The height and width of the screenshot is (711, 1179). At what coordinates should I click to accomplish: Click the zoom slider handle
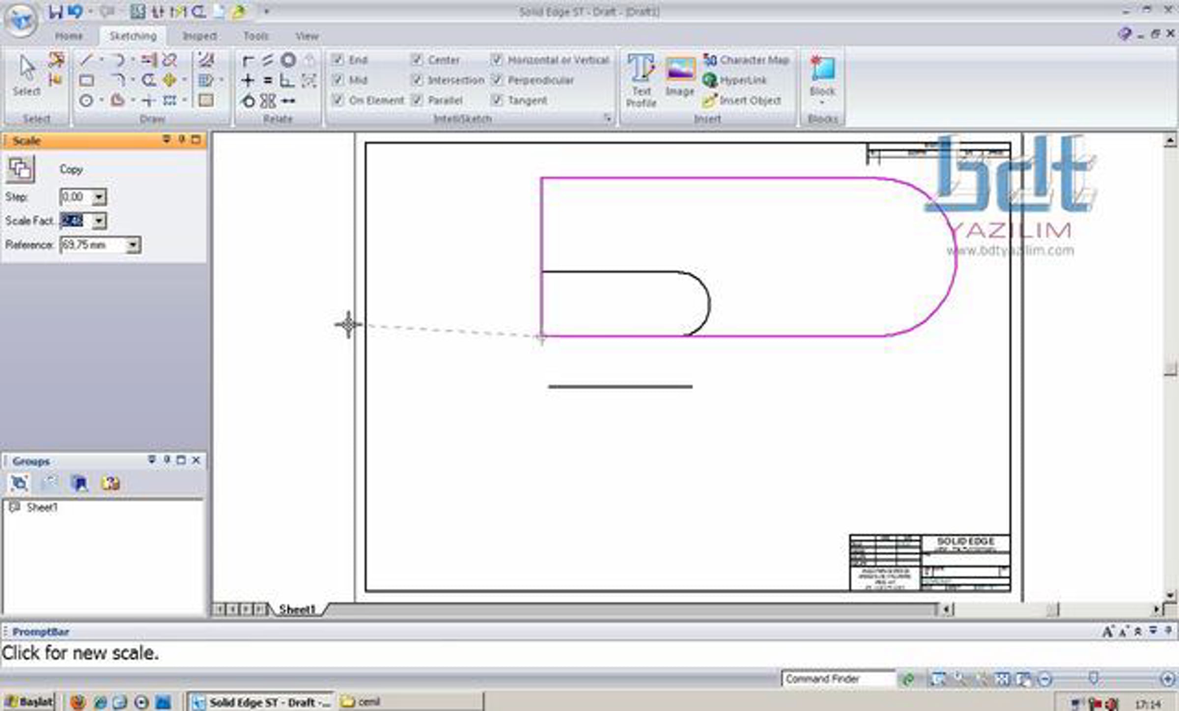click(x=1094, y=679)
